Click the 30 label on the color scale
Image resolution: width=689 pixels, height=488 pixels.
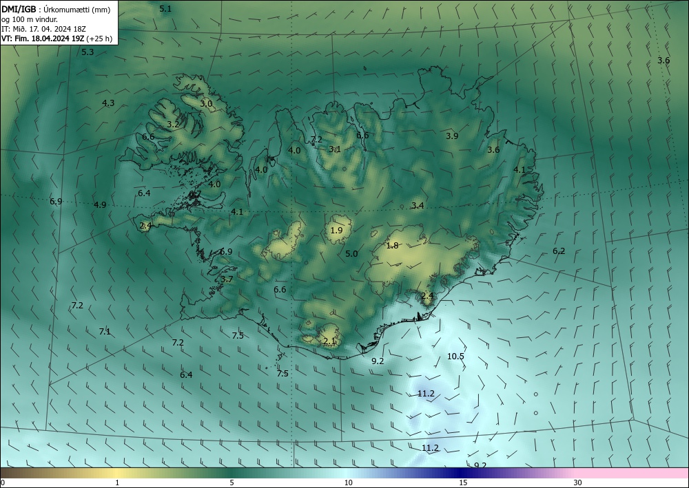click(578, 483)
